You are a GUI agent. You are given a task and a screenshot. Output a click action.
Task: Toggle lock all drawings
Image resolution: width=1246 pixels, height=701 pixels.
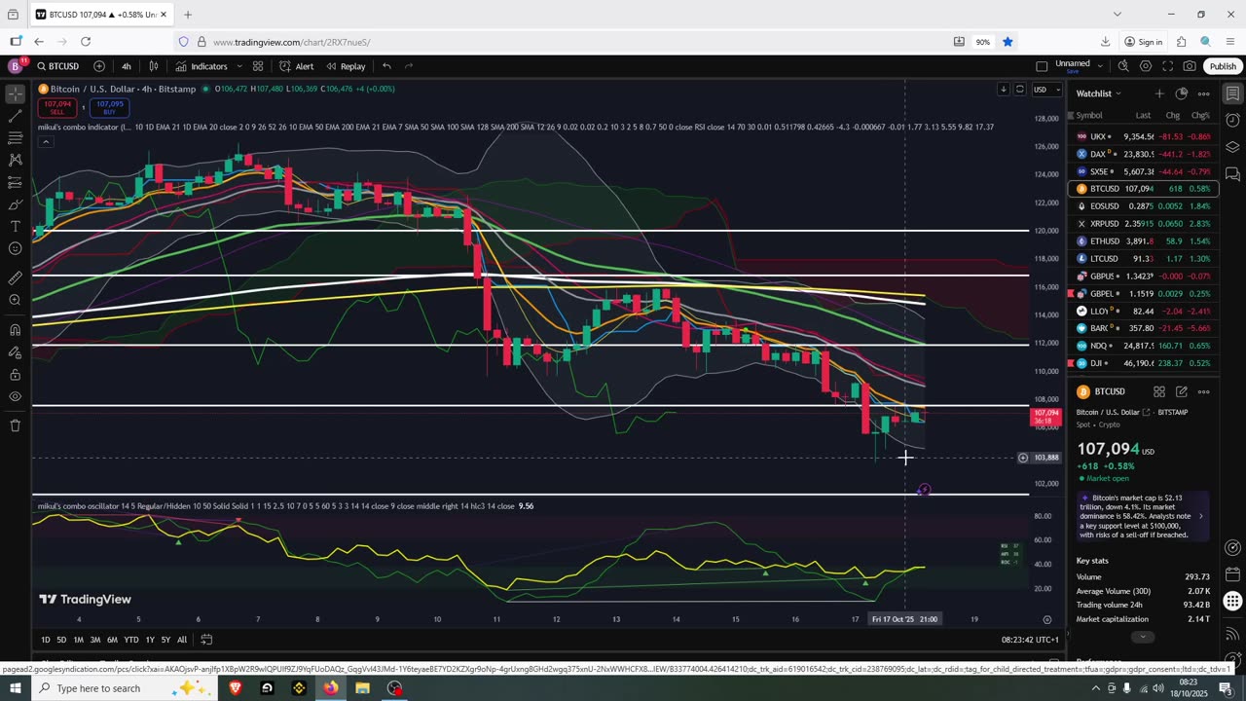[x=16, y=374]
